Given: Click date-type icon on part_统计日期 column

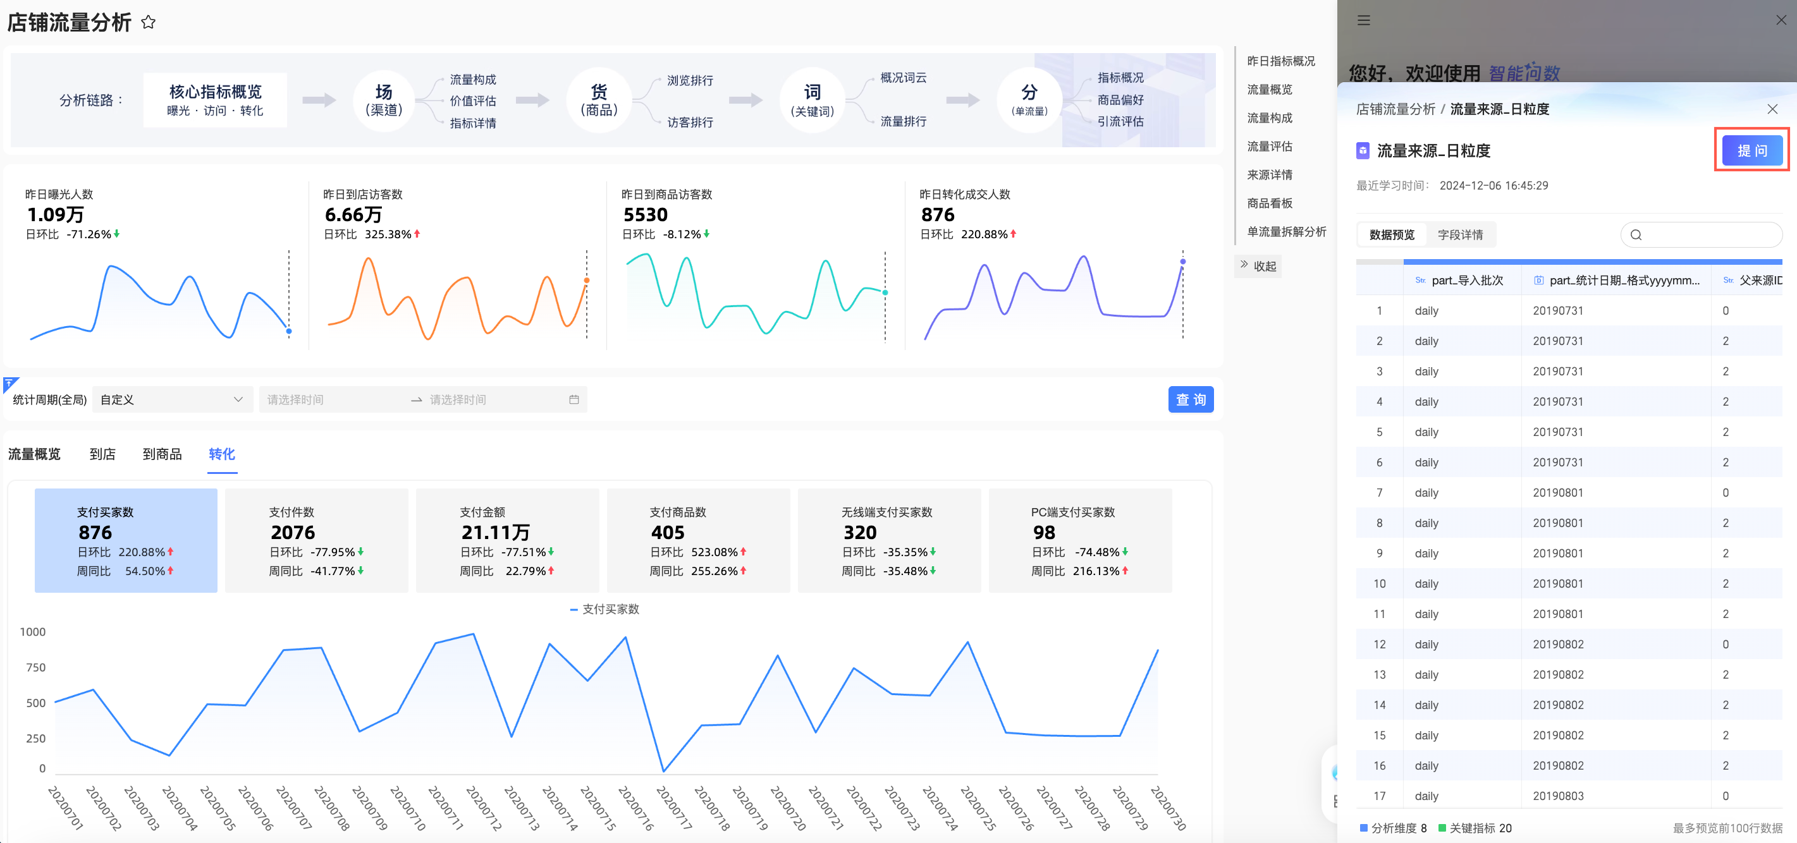Looking at the screenshot, I should (1538, 281).
